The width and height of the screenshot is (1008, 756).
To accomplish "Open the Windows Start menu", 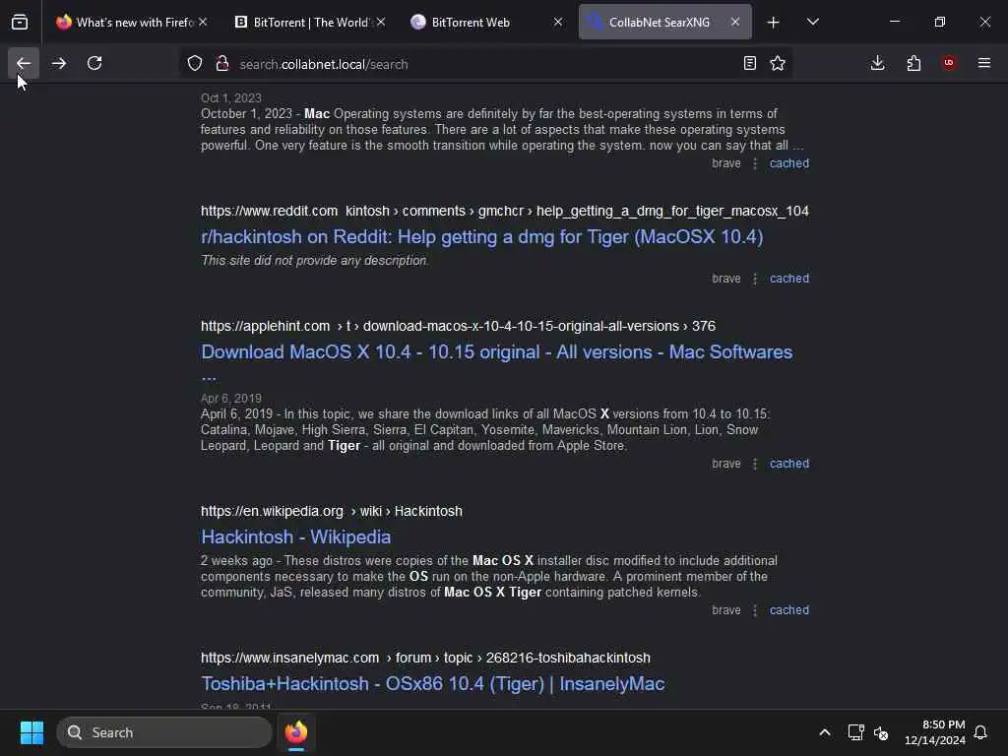I will pos(31,732).
